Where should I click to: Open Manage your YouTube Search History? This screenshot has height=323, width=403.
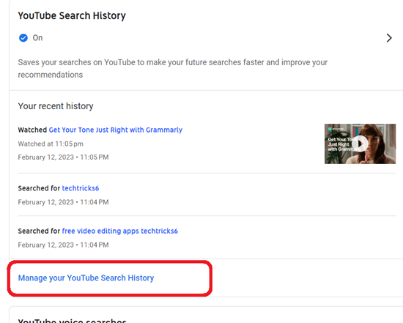pos(86,278)
